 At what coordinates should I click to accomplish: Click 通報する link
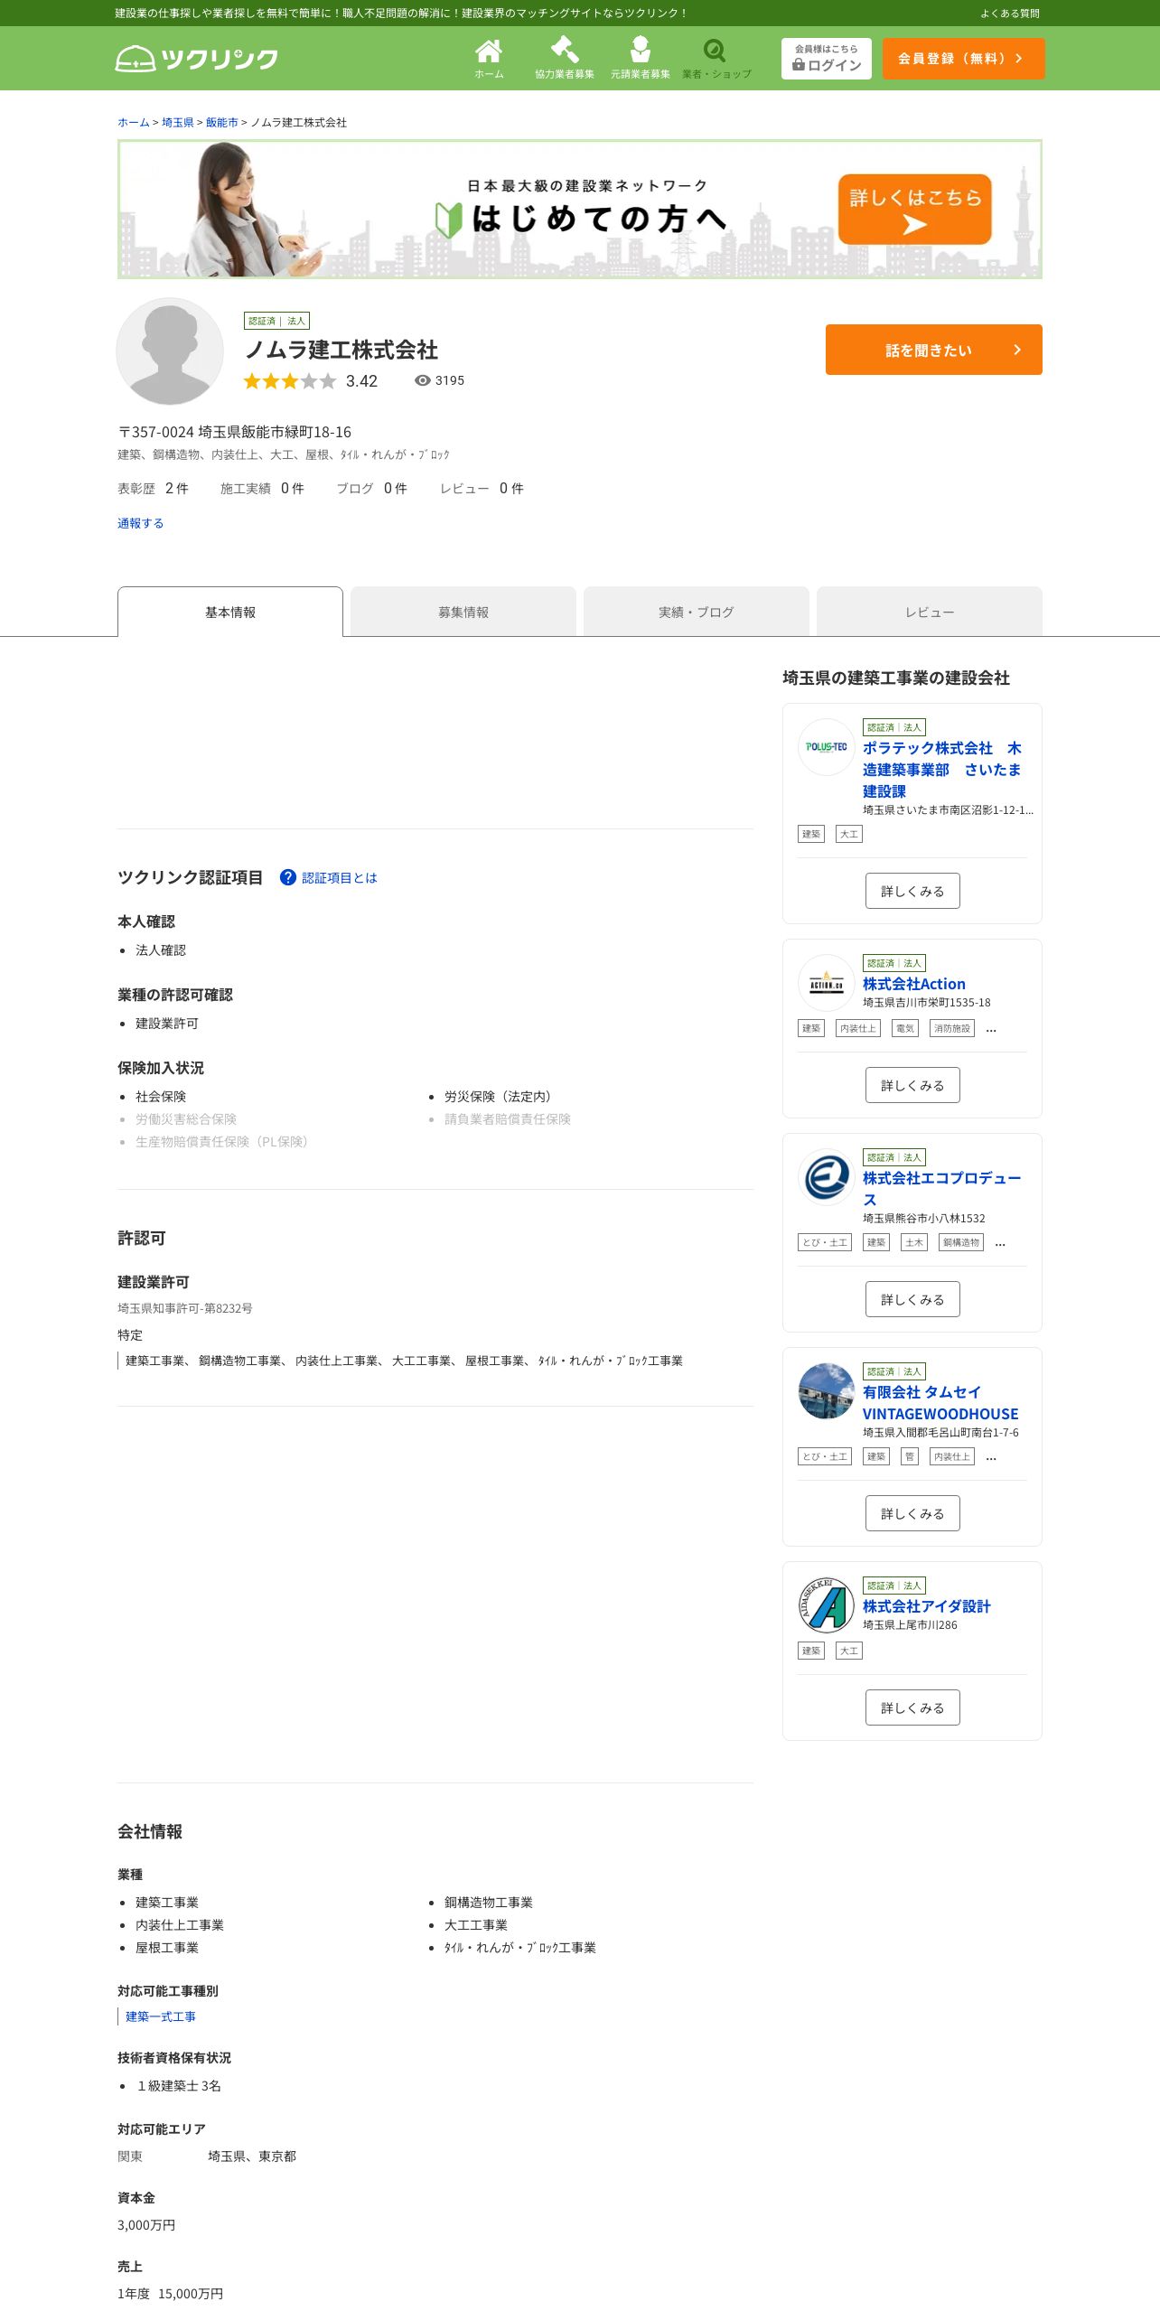[x=140, y=523]
